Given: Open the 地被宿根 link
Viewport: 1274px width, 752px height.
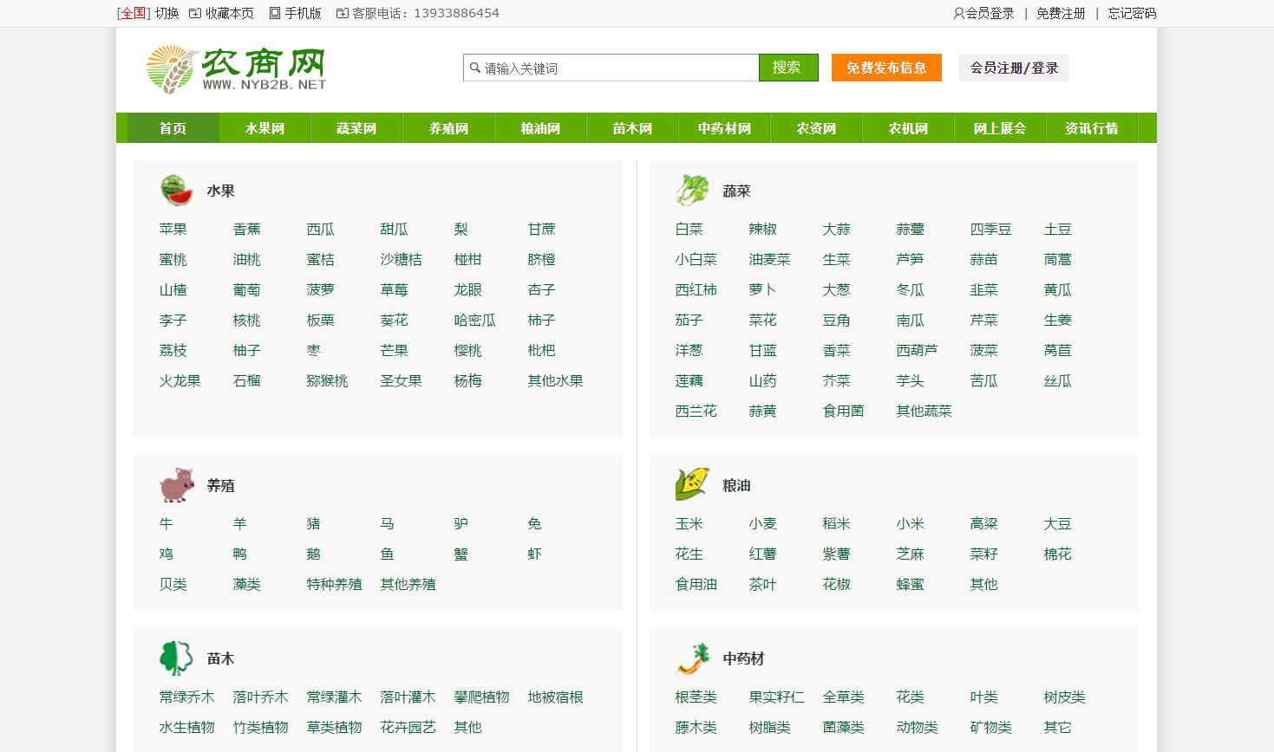Looking at the screenshot, I should [x=556, y=697].
